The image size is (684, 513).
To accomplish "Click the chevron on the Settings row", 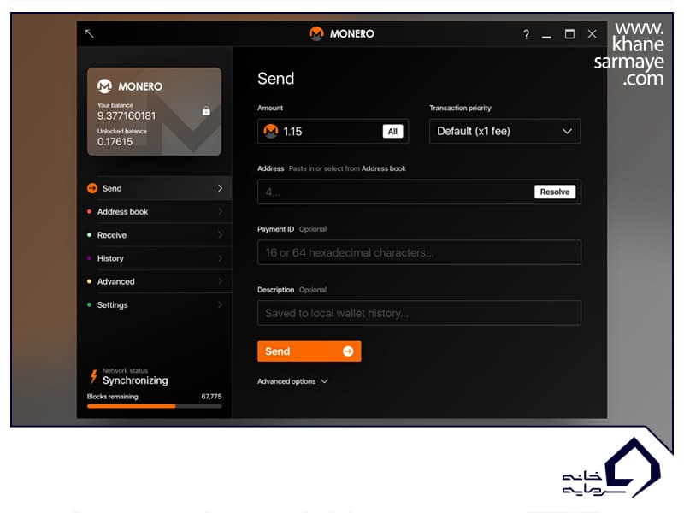I will 221,304.
